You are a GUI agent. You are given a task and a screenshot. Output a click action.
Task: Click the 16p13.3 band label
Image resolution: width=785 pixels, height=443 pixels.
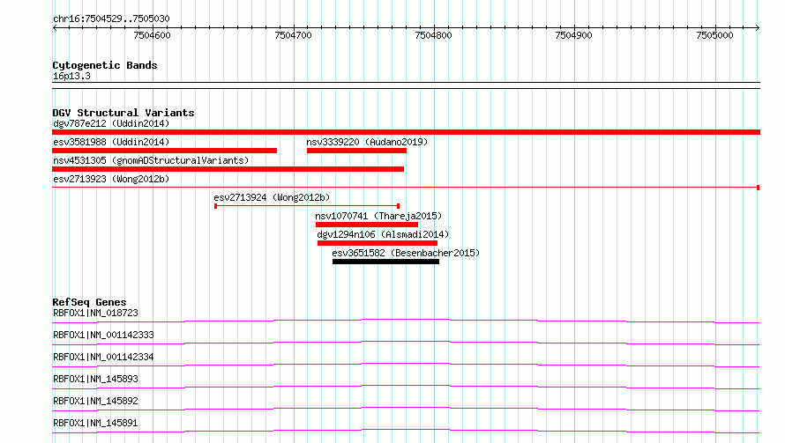click(x=71, y=76)
